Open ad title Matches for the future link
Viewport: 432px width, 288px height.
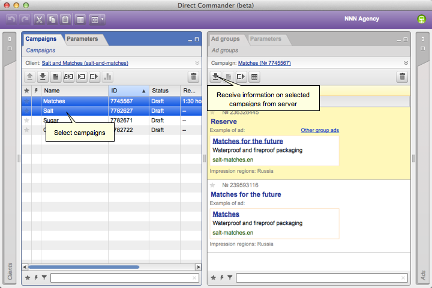pyautogui.click(x=248, y=141)
